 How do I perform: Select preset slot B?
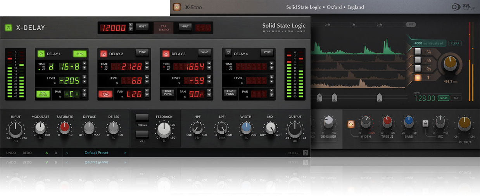(56, 153)
